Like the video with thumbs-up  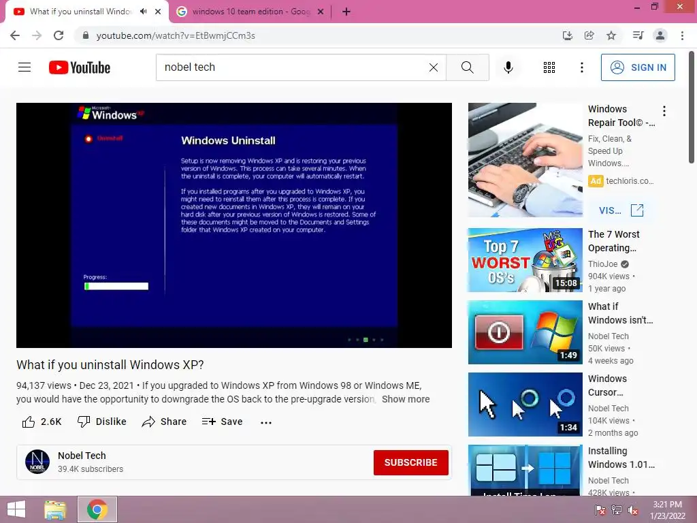(42, 422)
